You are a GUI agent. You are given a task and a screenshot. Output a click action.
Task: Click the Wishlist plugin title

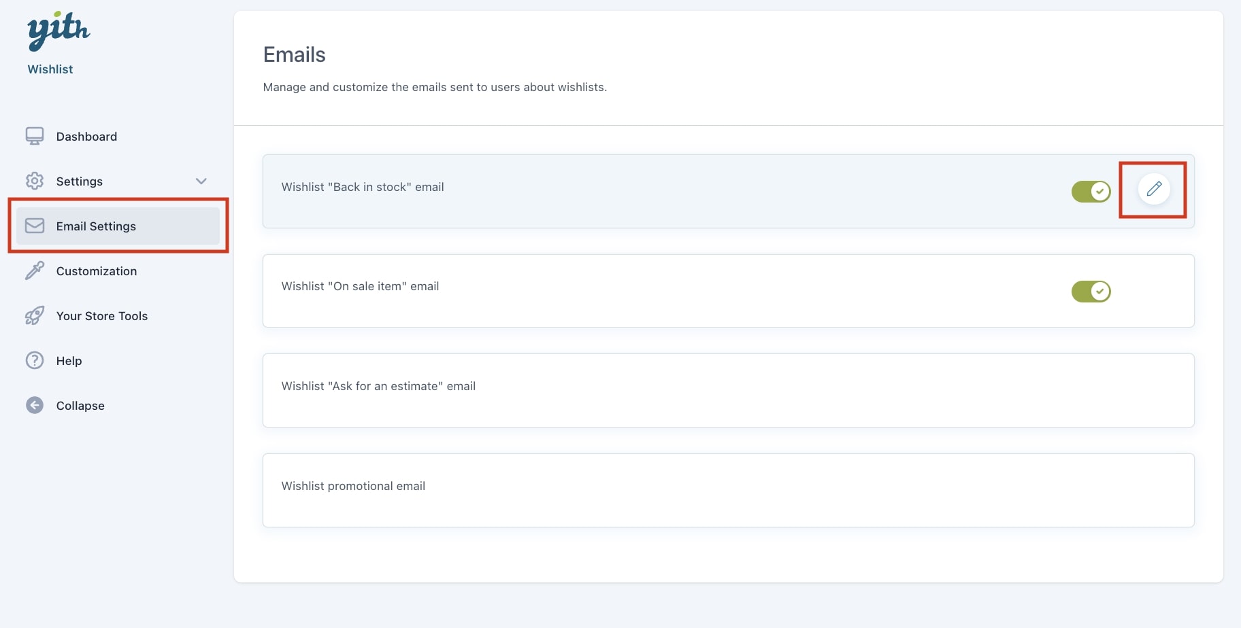coord(50,69)
